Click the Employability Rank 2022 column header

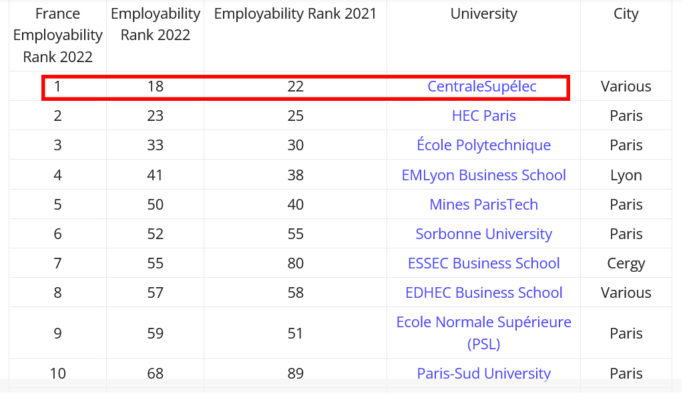(x=155, y=24)
